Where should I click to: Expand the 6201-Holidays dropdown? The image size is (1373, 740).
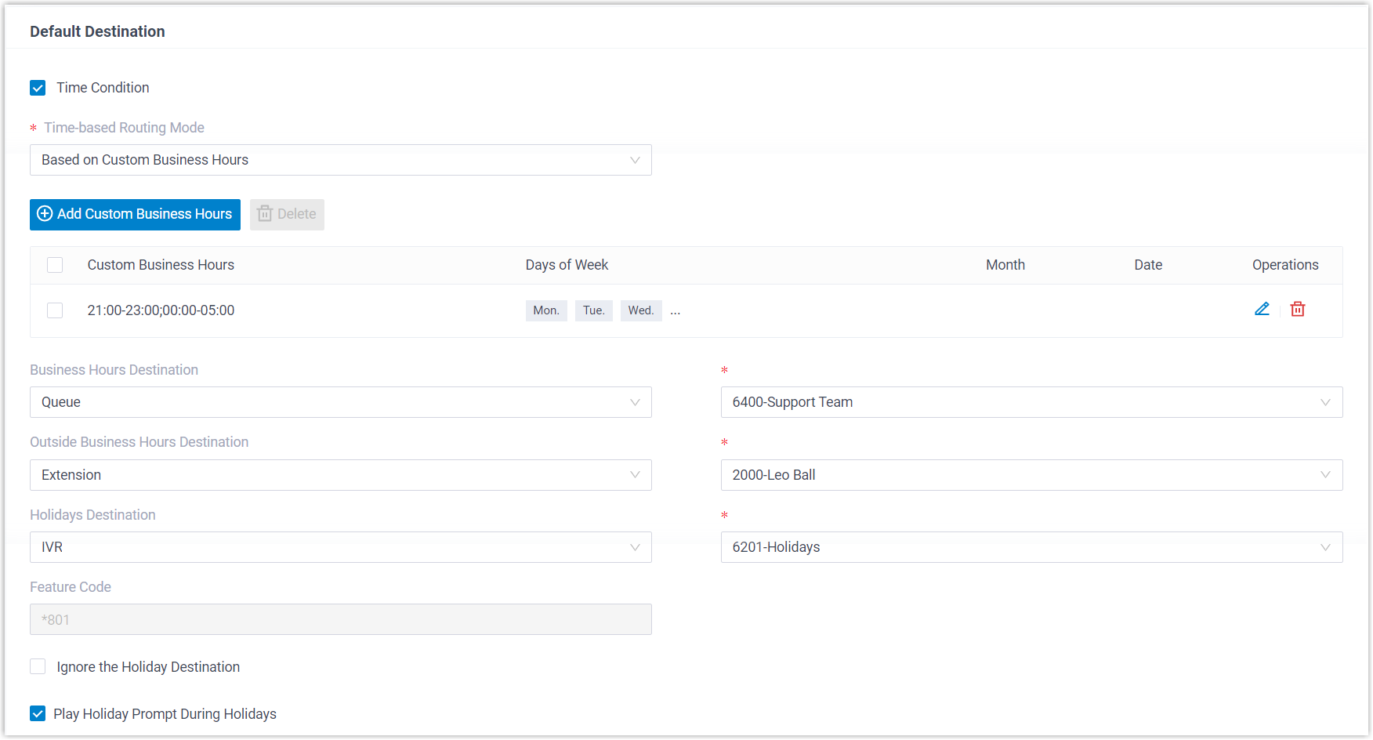1031,547
